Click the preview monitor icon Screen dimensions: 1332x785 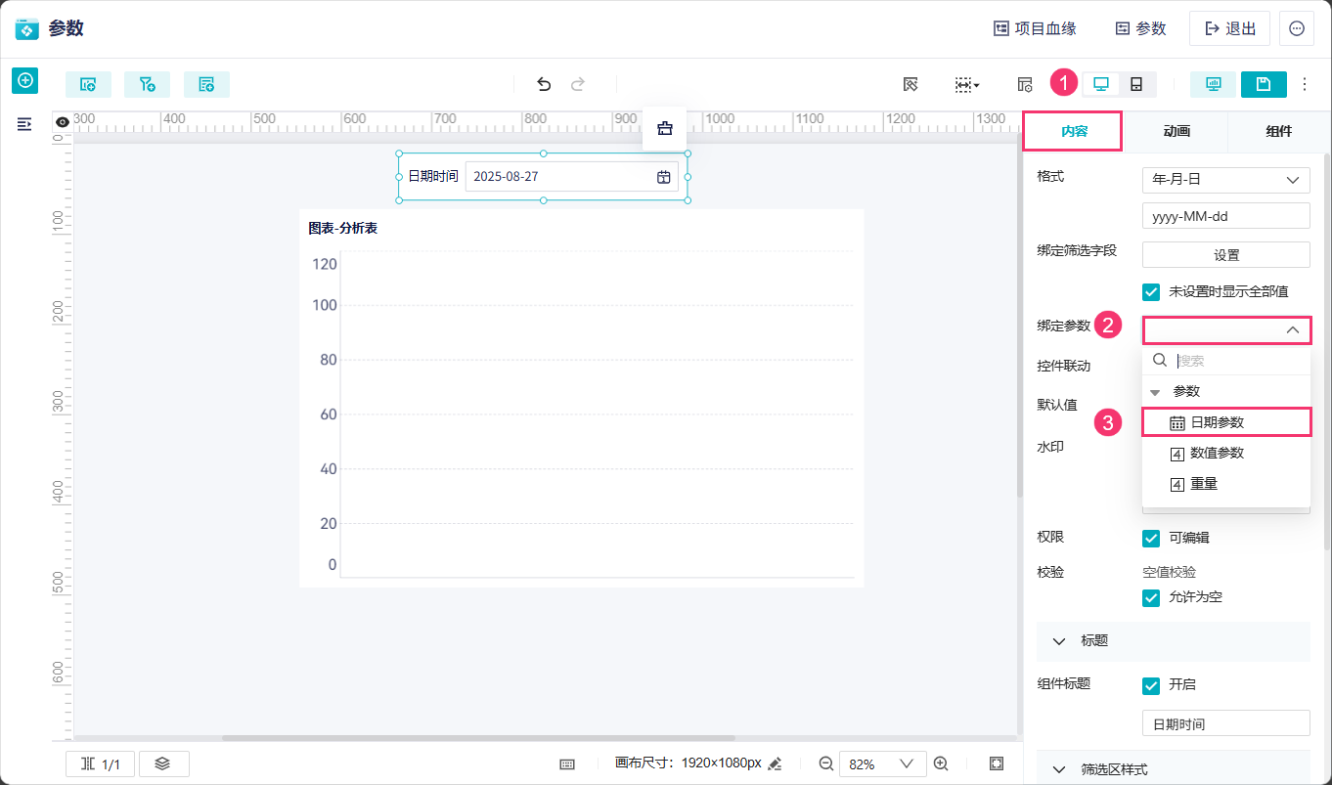tap(1214, 84)
